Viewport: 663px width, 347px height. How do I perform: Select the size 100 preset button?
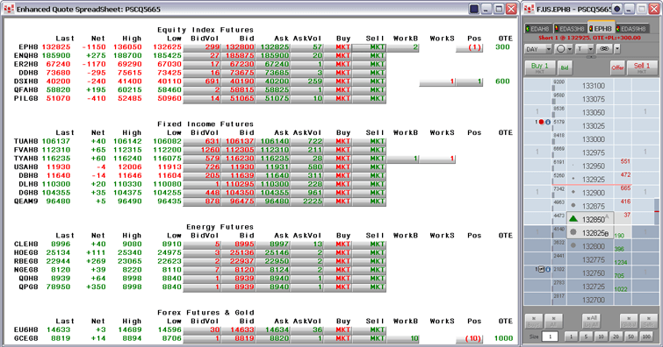(646, 336)
